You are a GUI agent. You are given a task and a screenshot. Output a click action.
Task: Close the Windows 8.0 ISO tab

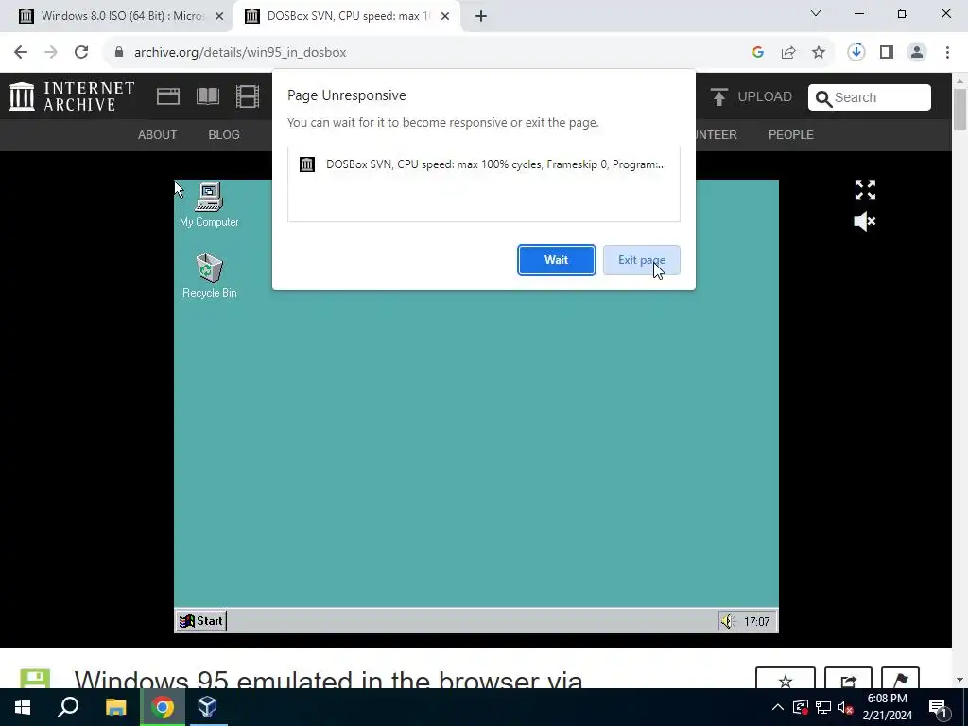click(219, 17)
